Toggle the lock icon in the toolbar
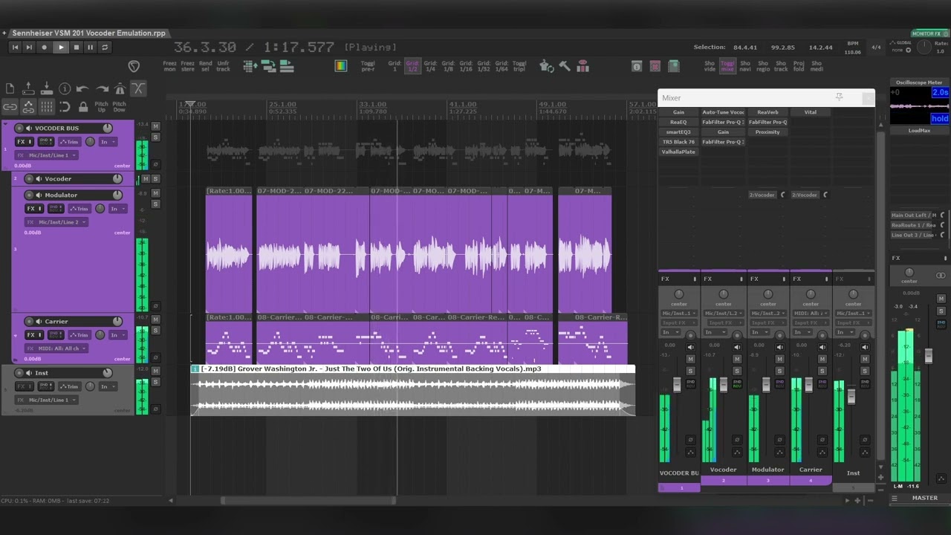This screenshot has height=535, width=951. tap(83, 107)
